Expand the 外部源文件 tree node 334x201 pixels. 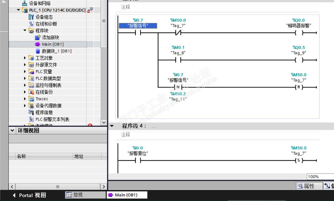coord(25,65)
